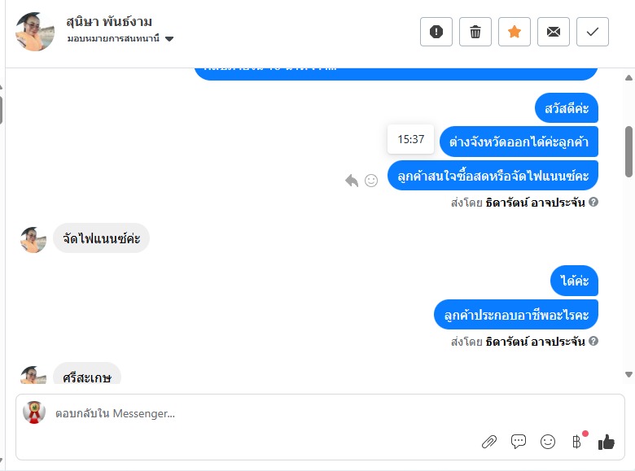This screenshot has width=635, height=471.
Task: Open customer name สุนิษา พันธ์งาม profile
Action: (109, 21)
